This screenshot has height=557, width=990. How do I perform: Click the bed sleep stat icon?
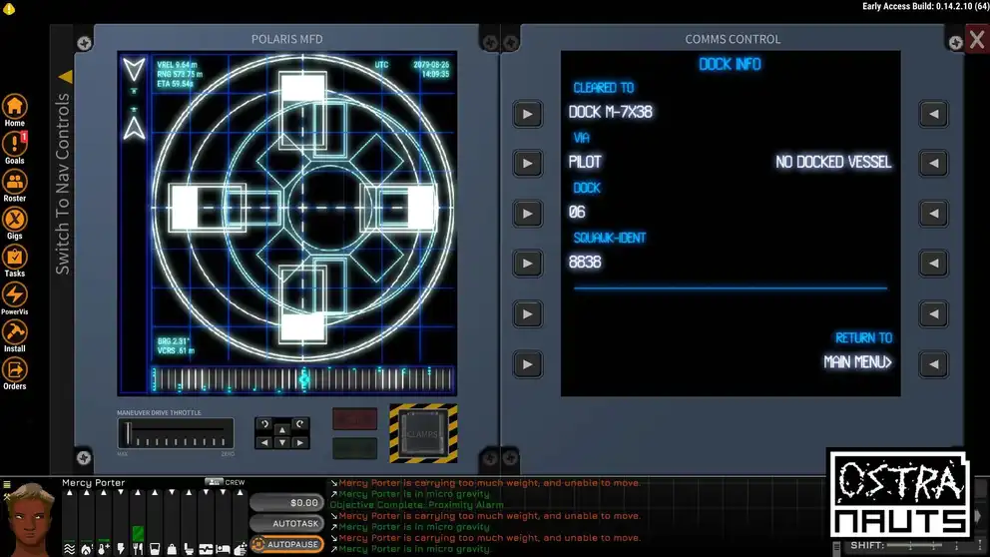click(223, 549)
